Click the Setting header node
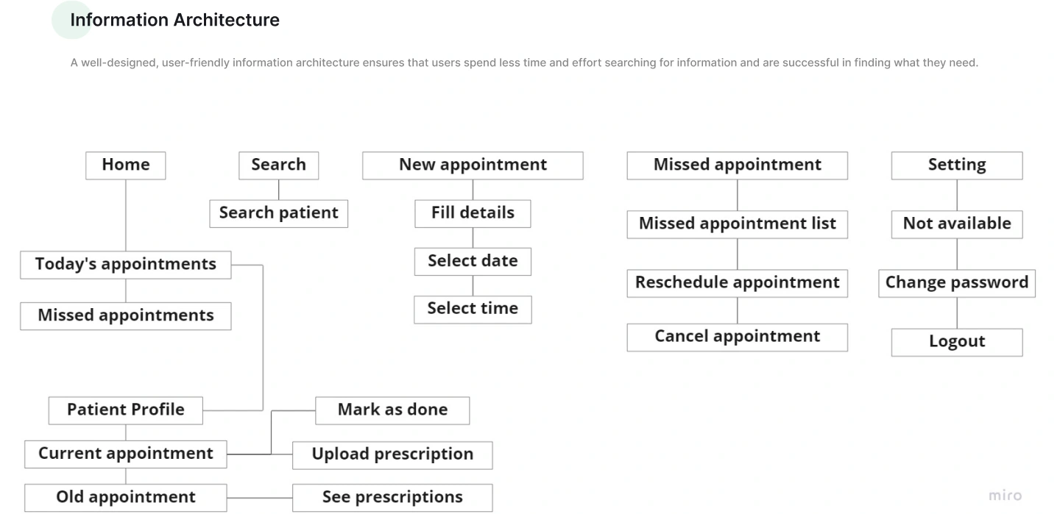 [956, 165]
